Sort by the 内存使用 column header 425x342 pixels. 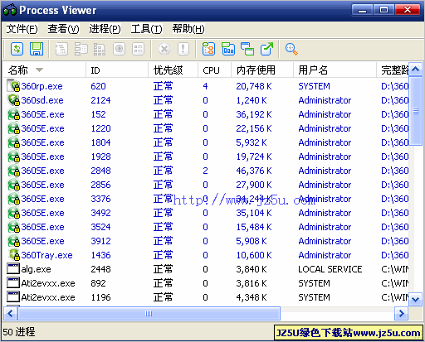pos(262,70)
